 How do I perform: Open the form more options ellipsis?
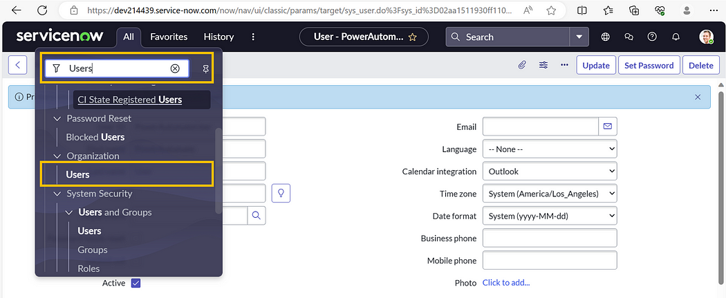[564, 65]
